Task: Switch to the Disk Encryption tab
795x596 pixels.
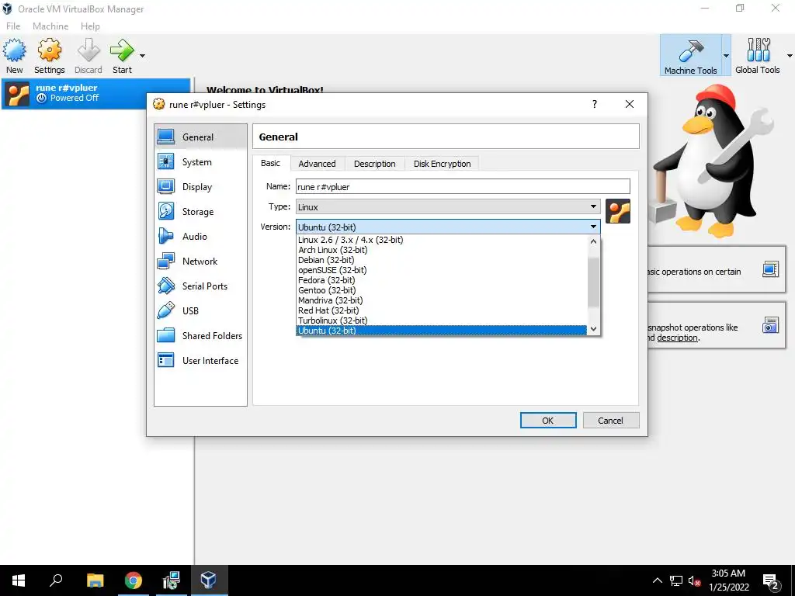Action: [442, 164]
